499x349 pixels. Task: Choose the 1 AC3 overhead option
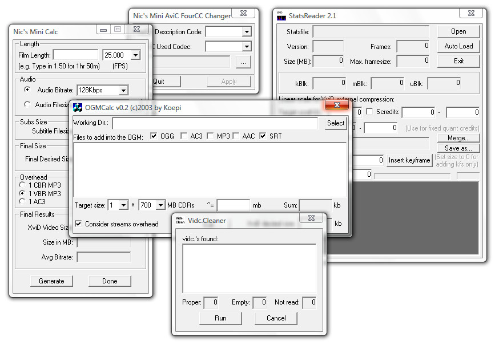[22, 201]
